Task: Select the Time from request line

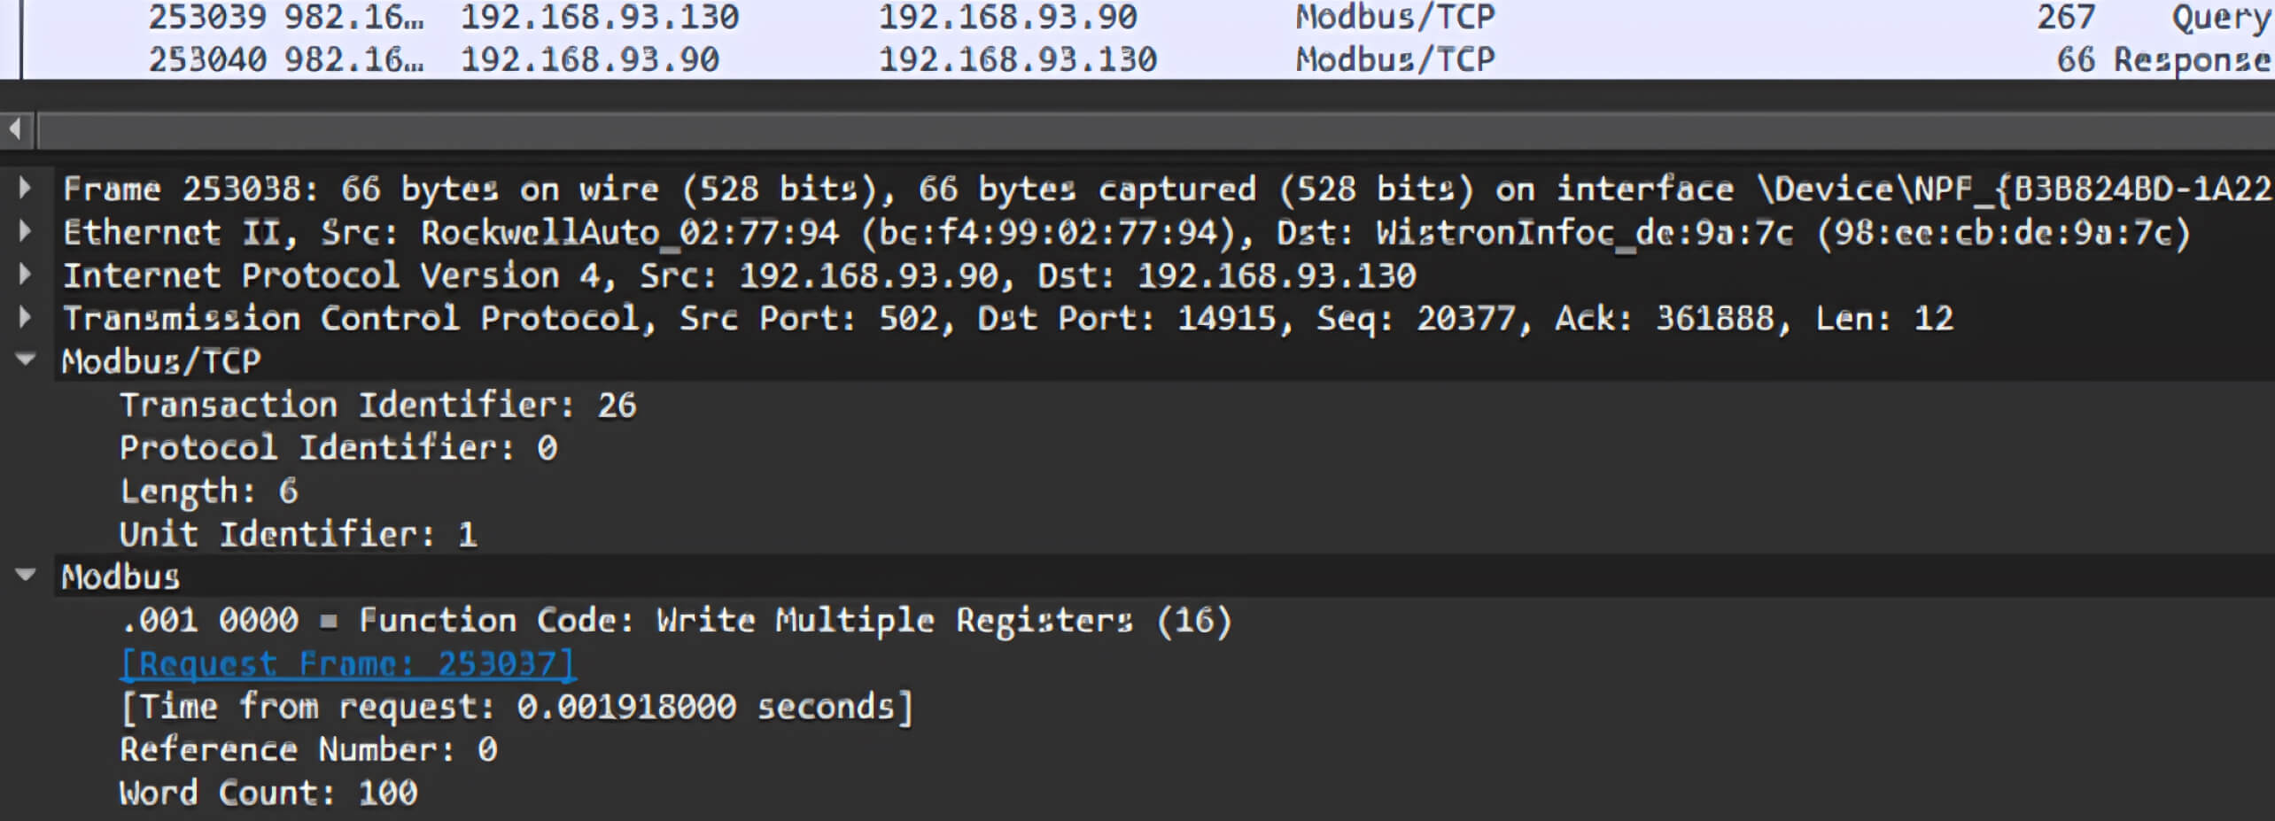Action: [x=516, y=707]
